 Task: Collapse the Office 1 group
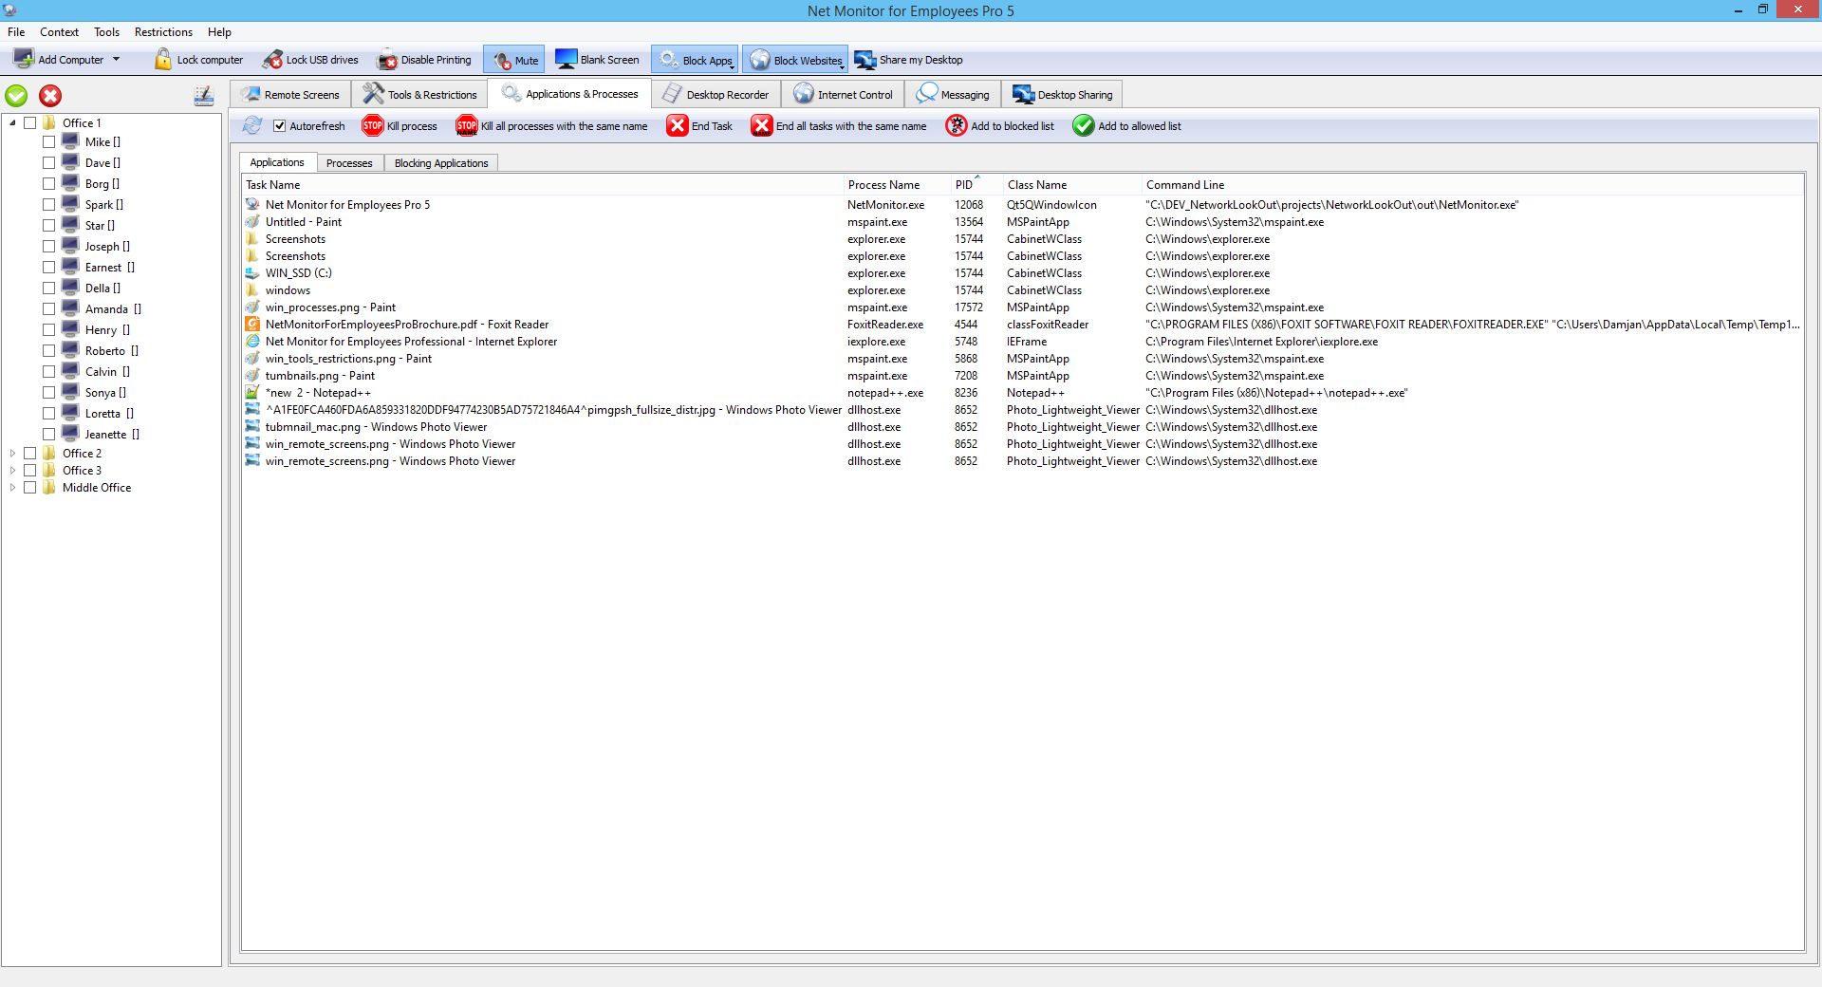[12, 122]
